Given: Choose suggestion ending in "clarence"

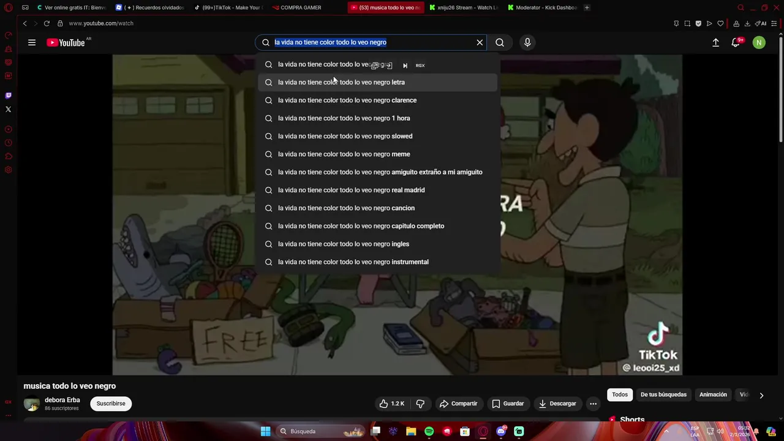Looking at the screenshot, I should 377,100.
